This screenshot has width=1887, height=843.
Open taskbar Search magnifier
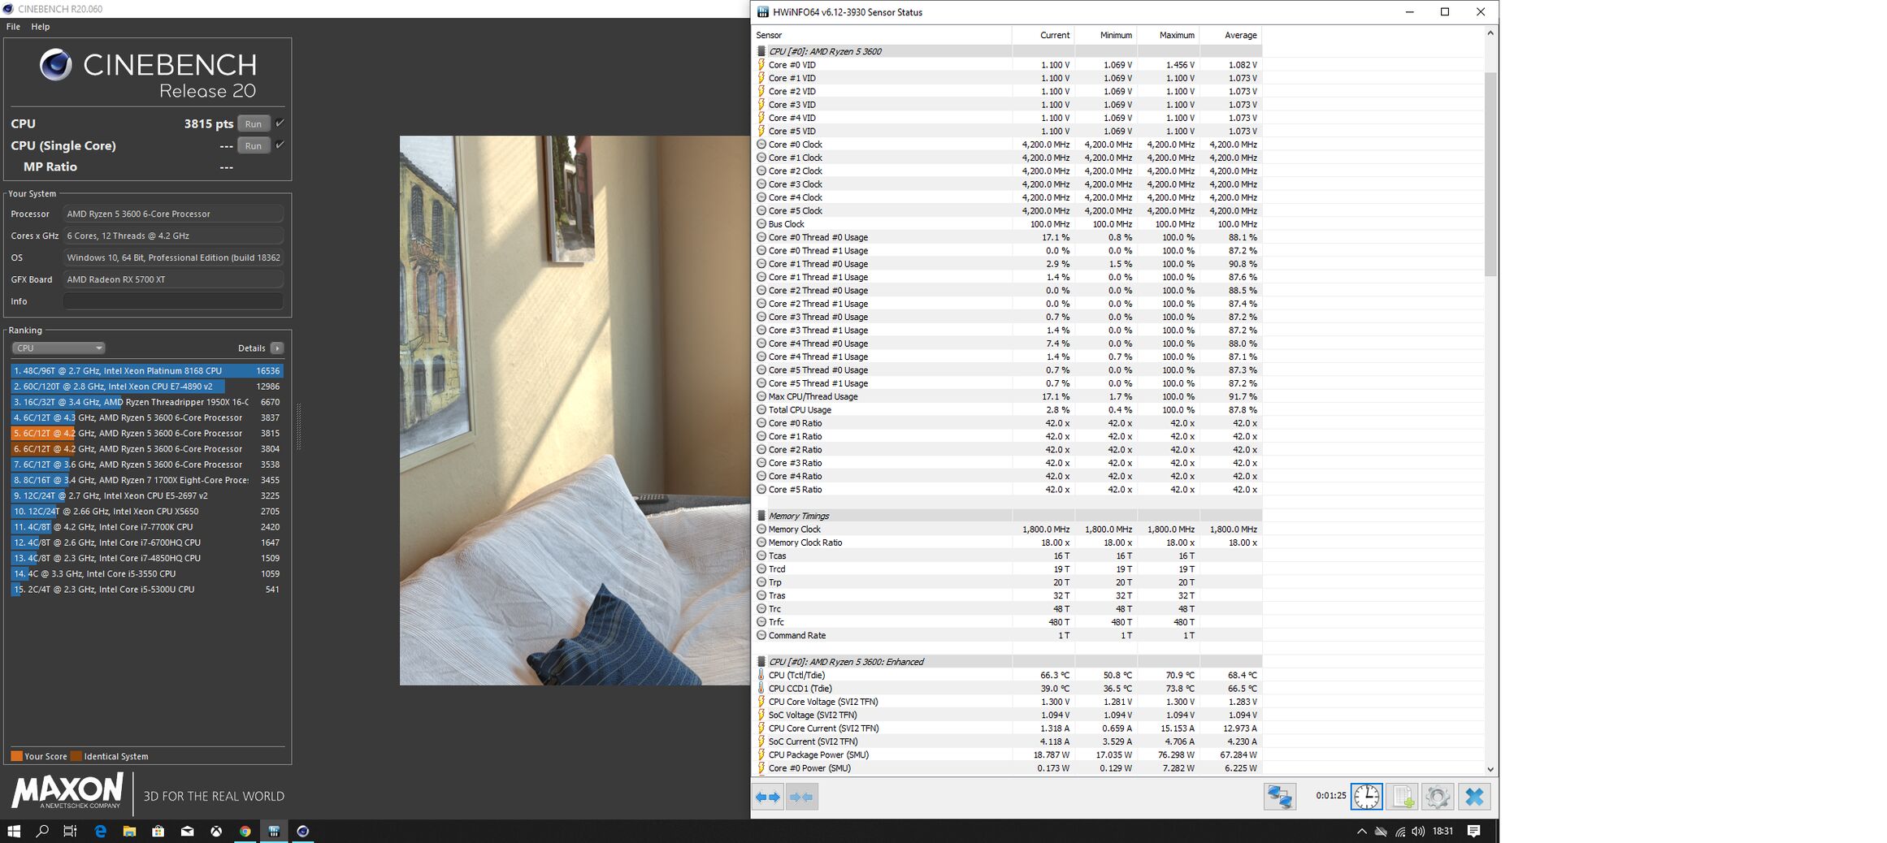tap(42, 831)
